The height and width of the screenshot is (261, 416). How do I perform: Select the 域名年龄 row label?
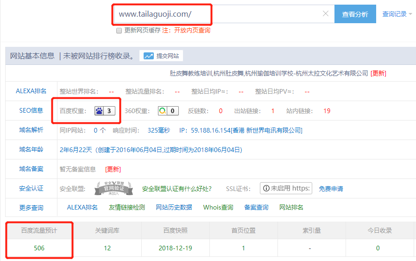pyautogui.click(x=31, y=149)
